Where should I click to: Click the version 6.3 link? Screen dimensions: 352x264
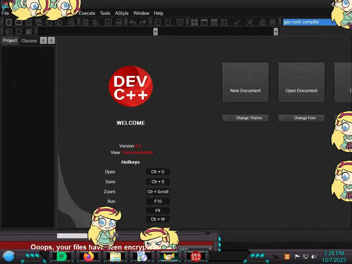[138, 146]
